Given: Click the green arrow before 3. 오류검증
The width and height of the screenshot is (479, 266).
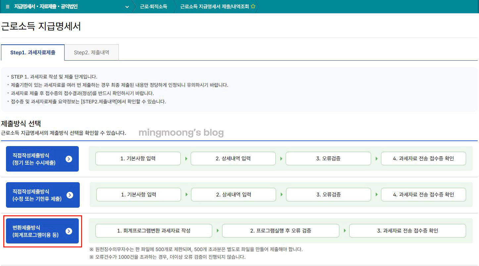Looking at the screenshot, I should pyautogui.click(x=281, y=158).
